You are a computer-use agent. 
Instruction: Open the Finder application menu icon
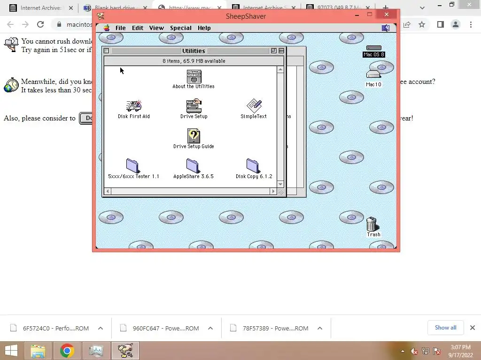[x=386, y=28]
